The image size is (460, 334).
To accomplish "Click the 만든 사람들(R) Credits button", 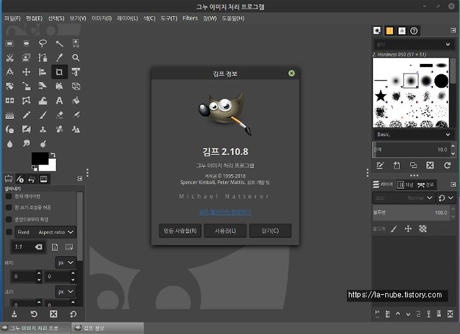I will pos(180,230).
